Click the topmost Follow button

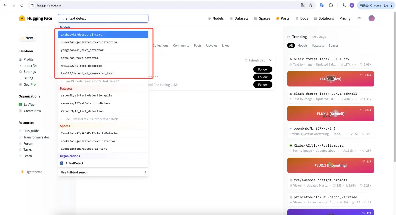[x=263, y=69]
